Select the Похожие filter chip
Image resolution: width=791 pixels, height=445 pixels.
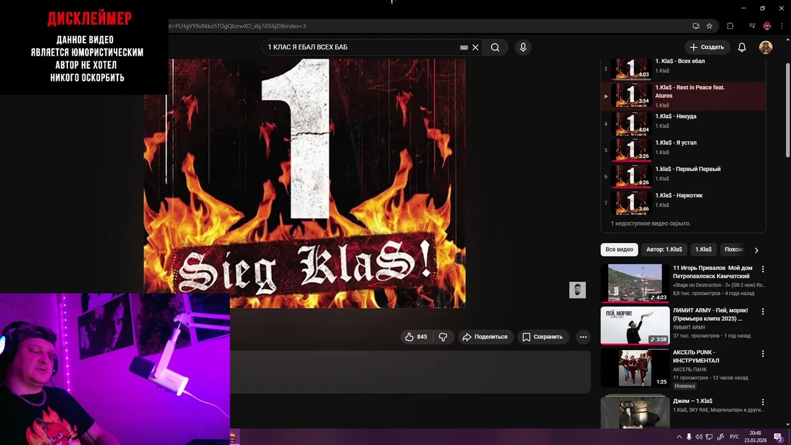[x=734, y=250]
